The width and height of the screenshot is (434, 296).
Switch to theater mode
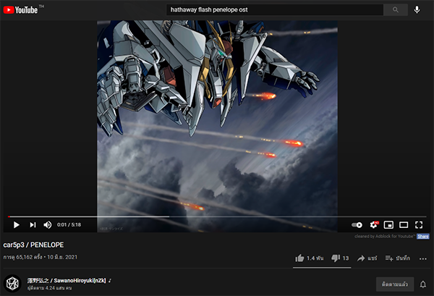tap(404, 225)
